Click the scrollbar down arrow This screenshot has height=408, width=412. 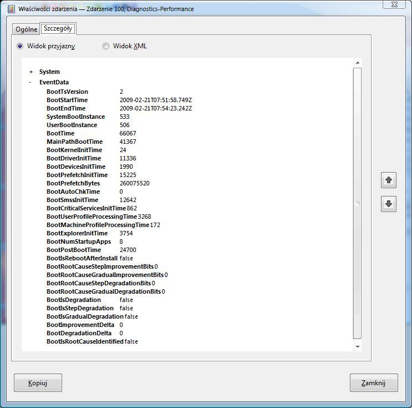pos(357,347)
